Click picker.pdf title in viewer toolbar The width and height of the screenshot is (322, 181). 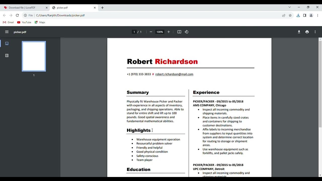click(20, 32)
